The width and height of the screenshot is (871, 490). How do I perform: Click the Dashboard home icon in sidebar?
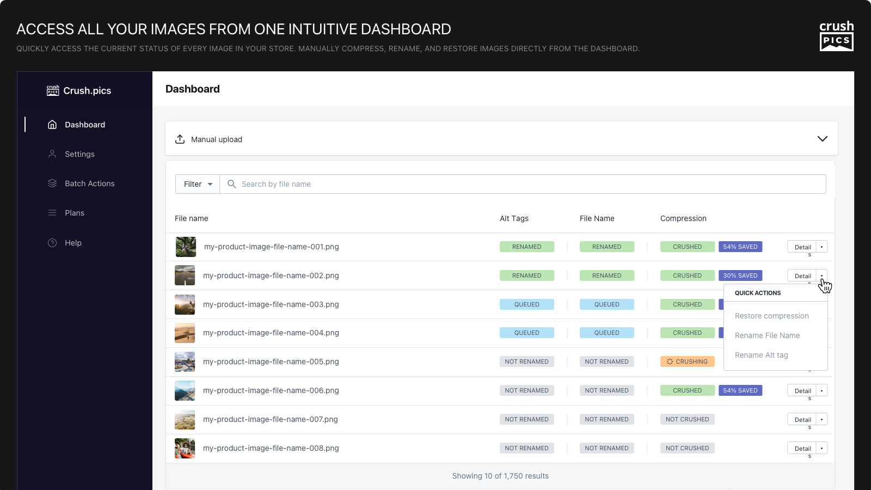tap(52, 125)
